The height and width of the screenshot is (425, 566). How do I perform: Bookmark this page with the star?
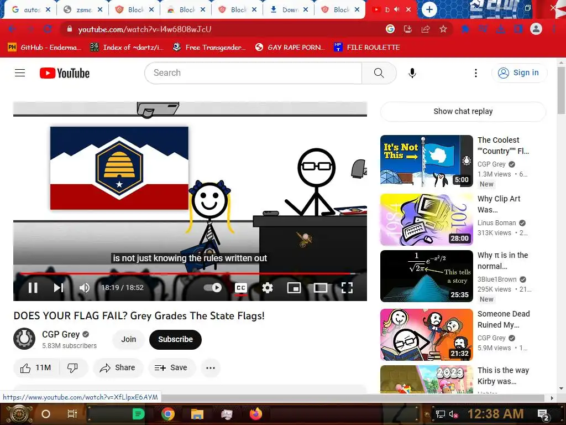click(x=443, y=29)
